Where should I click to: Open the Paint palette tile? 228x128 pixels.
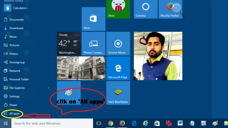pos(69,93)
